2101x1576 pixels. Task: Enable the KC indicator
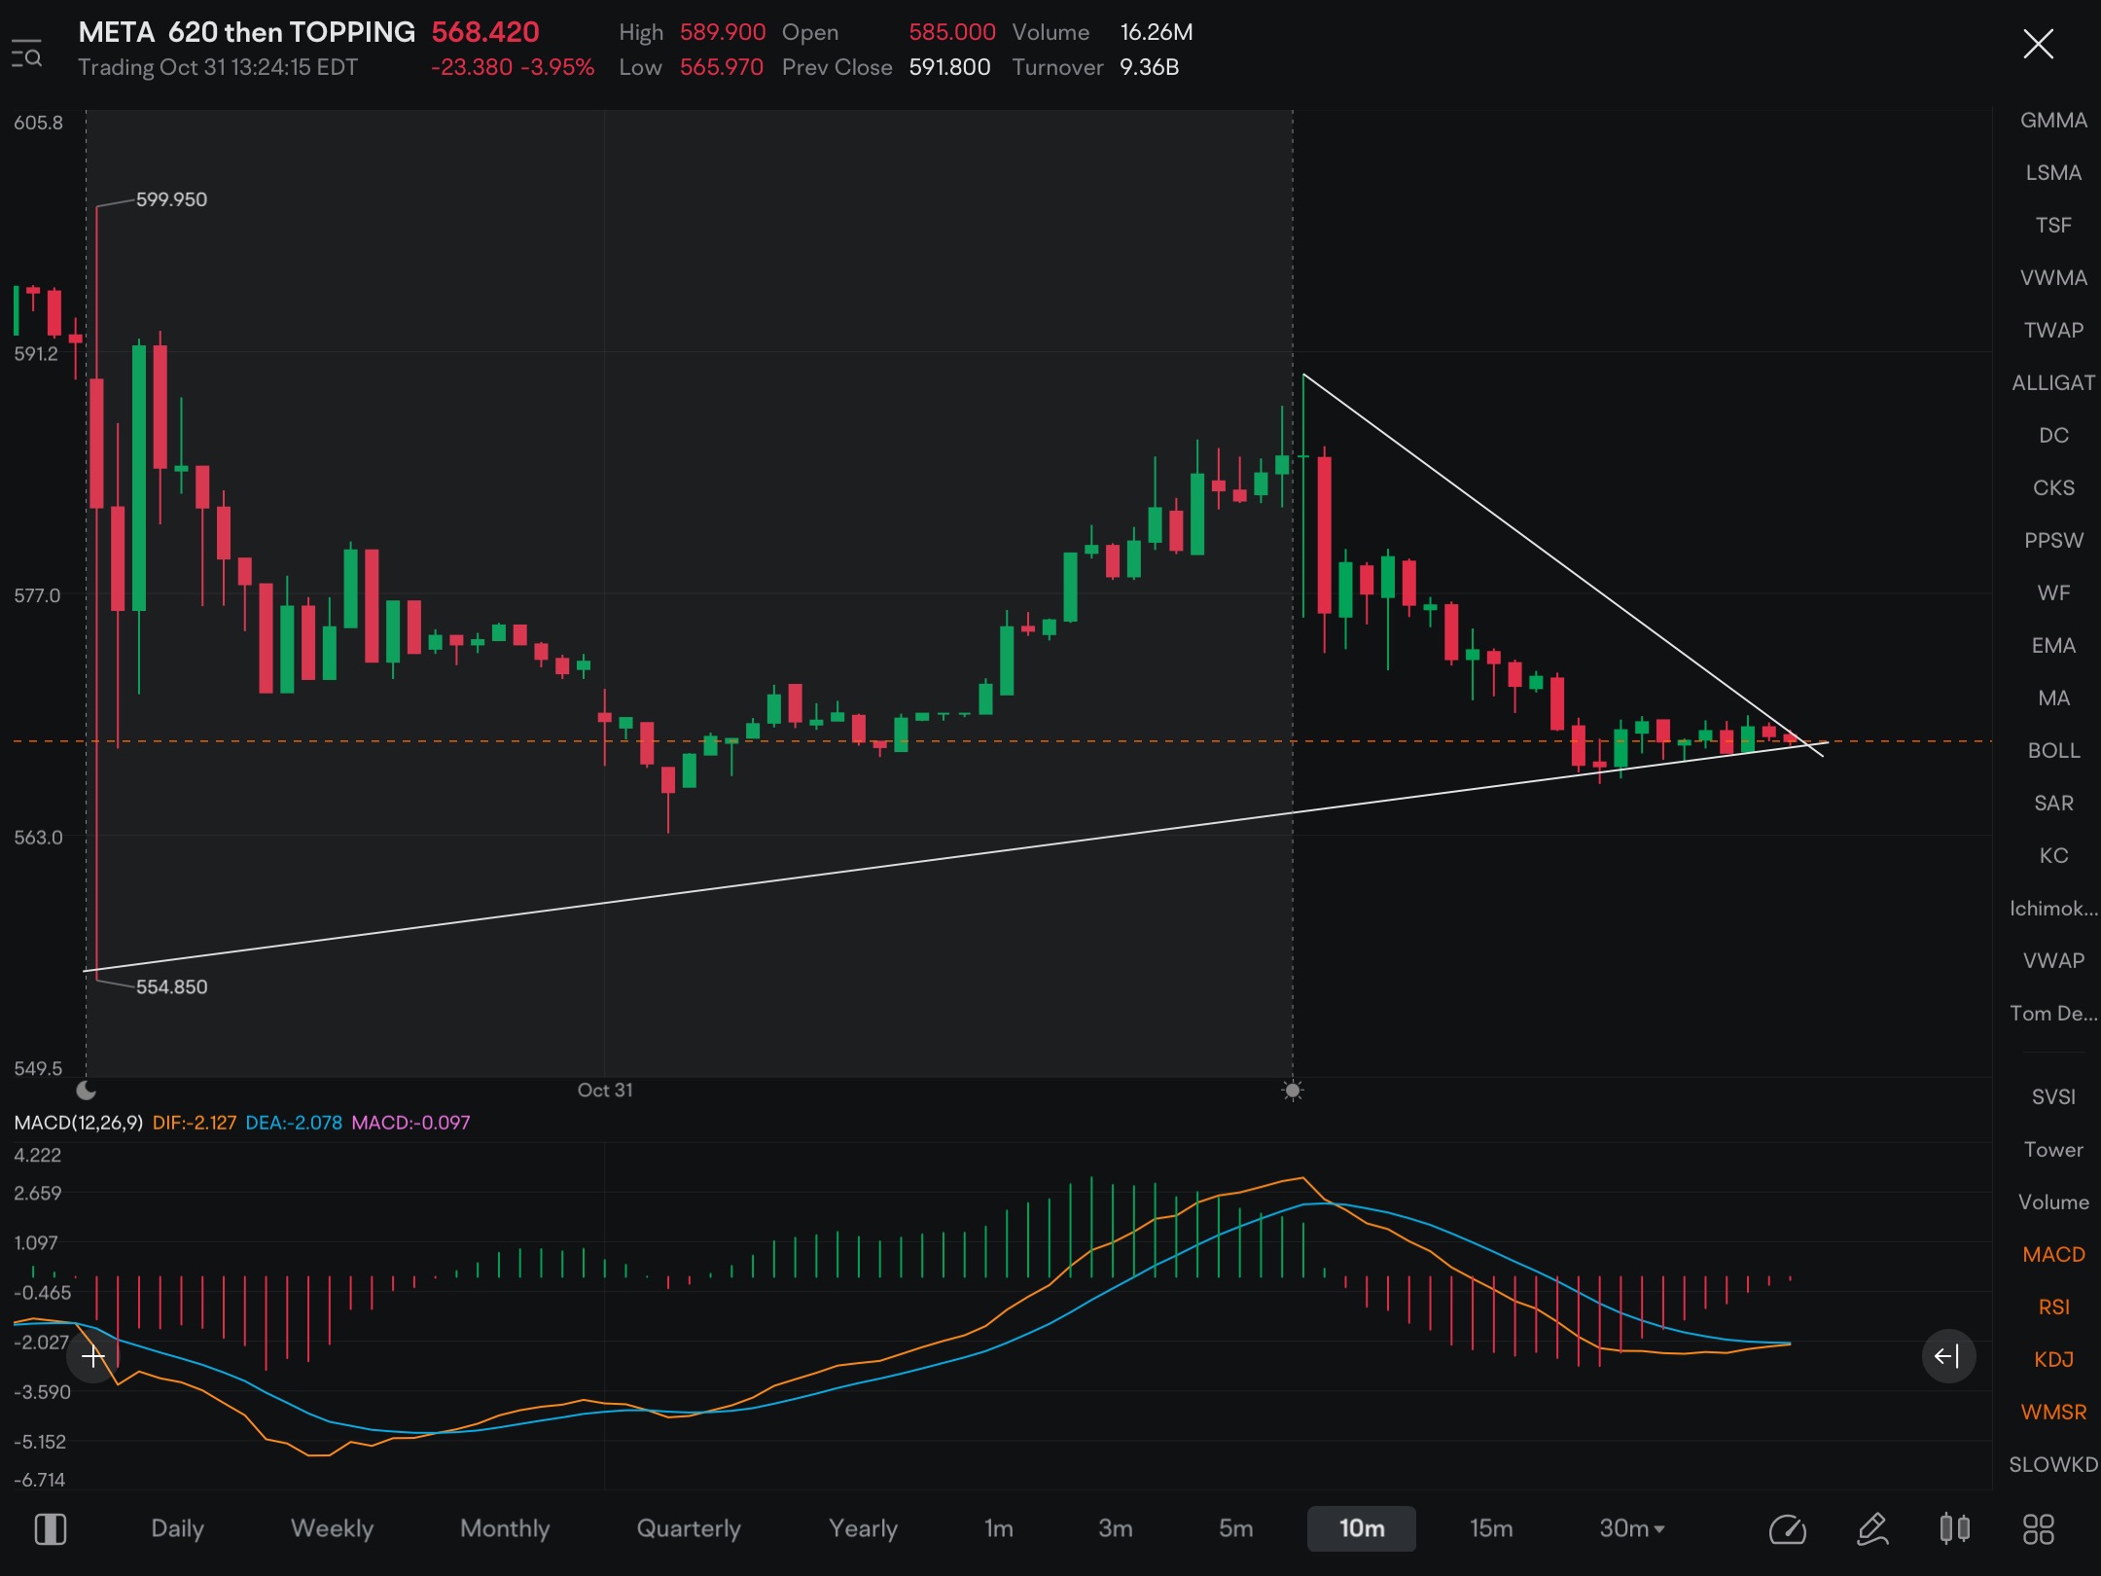coord(2053,856)
